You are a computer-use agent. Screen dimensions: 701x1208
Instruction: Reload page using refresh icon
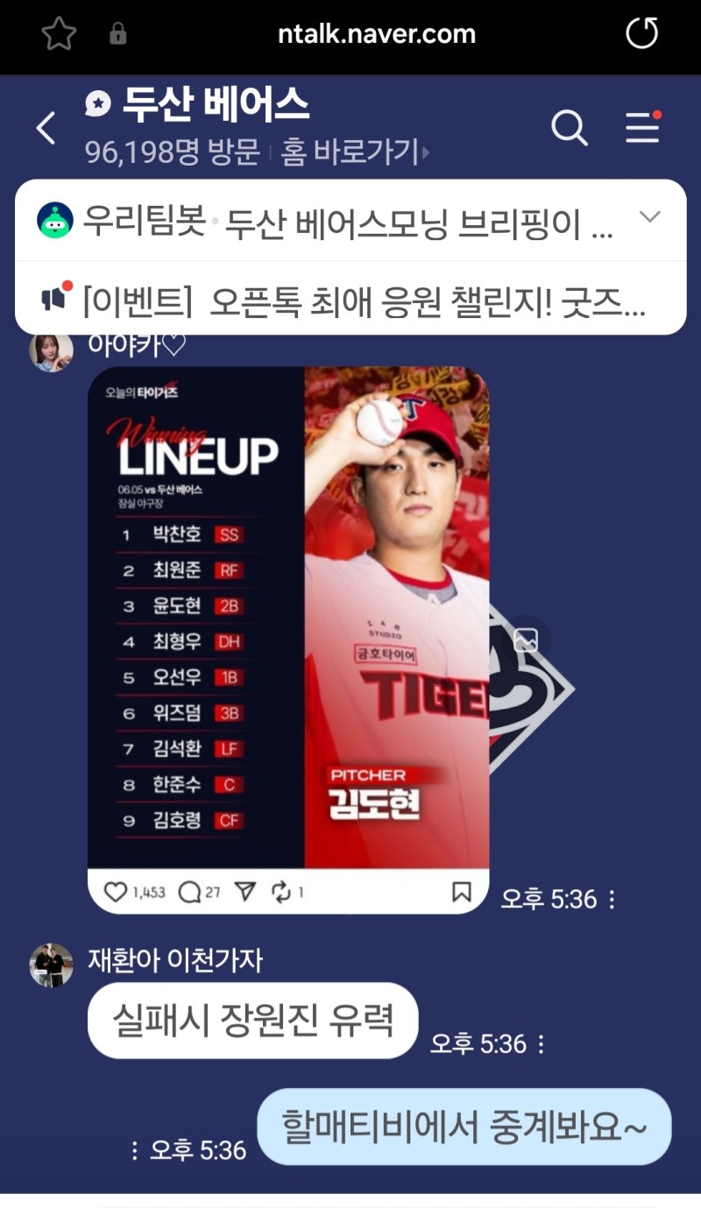(641, 34)
